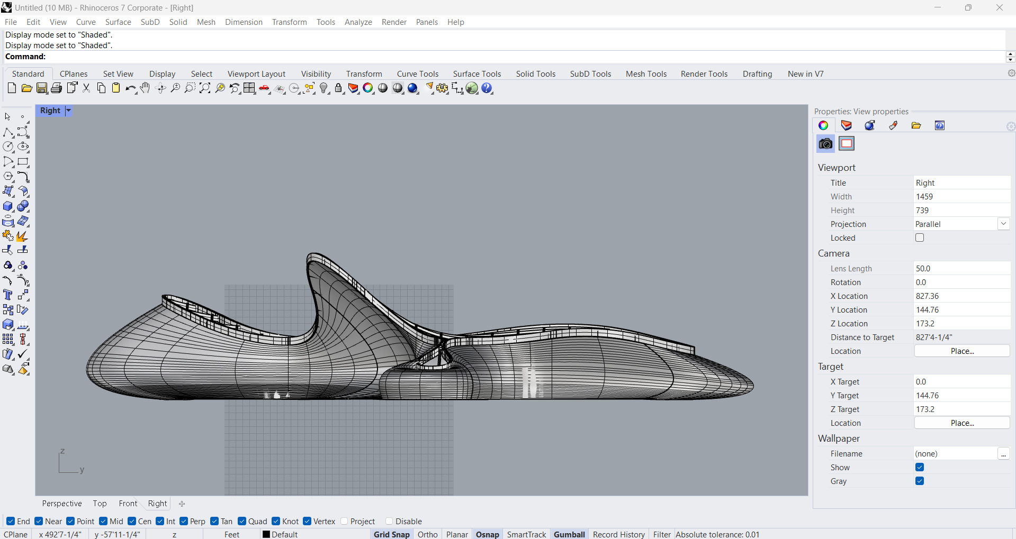Click the Undo arrow icon
1016x539 pixels.
coord(130,88)
